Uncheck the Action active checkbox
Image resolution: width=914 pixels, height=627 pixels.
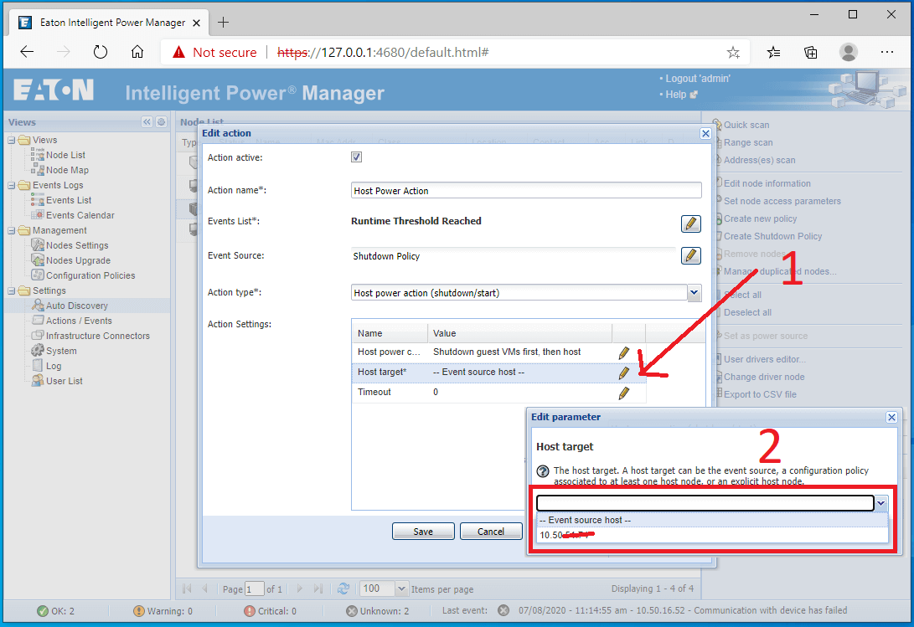(x=356, y=156)
